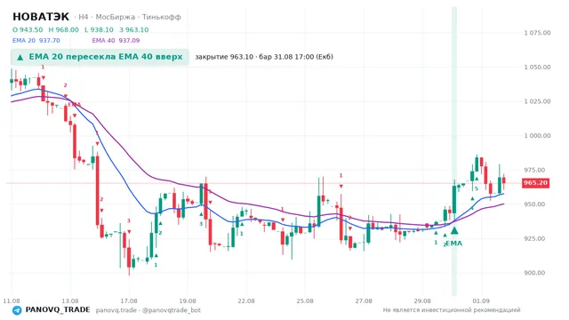This screenshot has height=320, width=569.
Task: Click the red EMA label near 13.08
Action: coord(74,105)
